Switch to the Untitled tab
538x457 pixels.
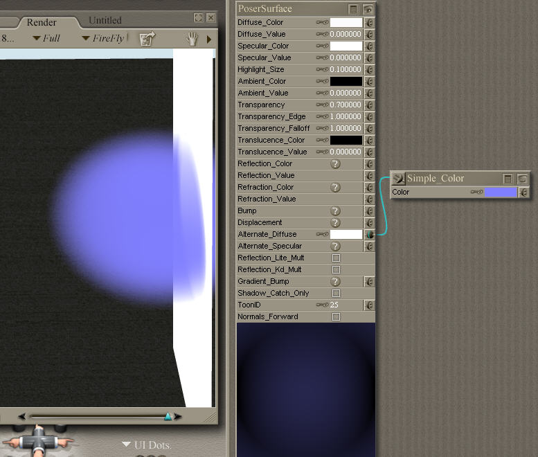point(105,20)
